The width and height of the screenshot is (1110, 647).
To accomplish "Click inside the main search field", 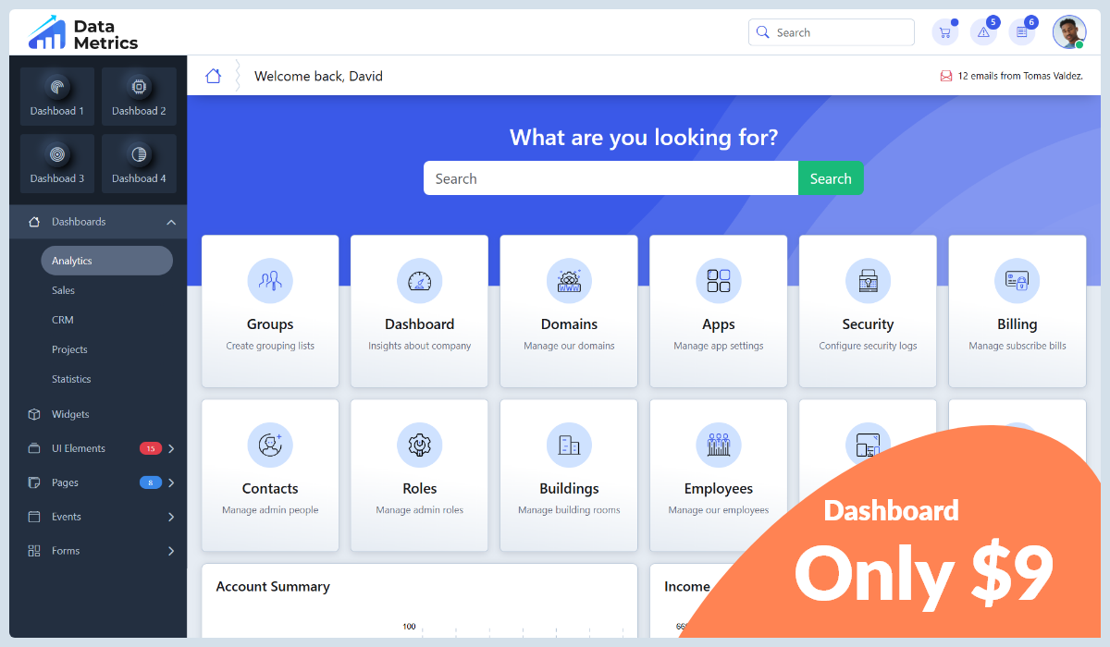I will 610,177.
